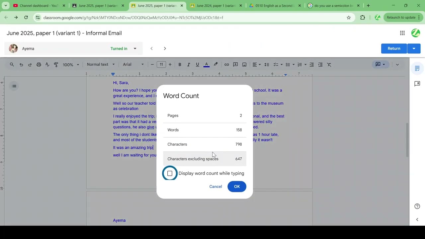Screen dimensions: 425x239
Task: Select the paint format tool
Action: point(56,64)
